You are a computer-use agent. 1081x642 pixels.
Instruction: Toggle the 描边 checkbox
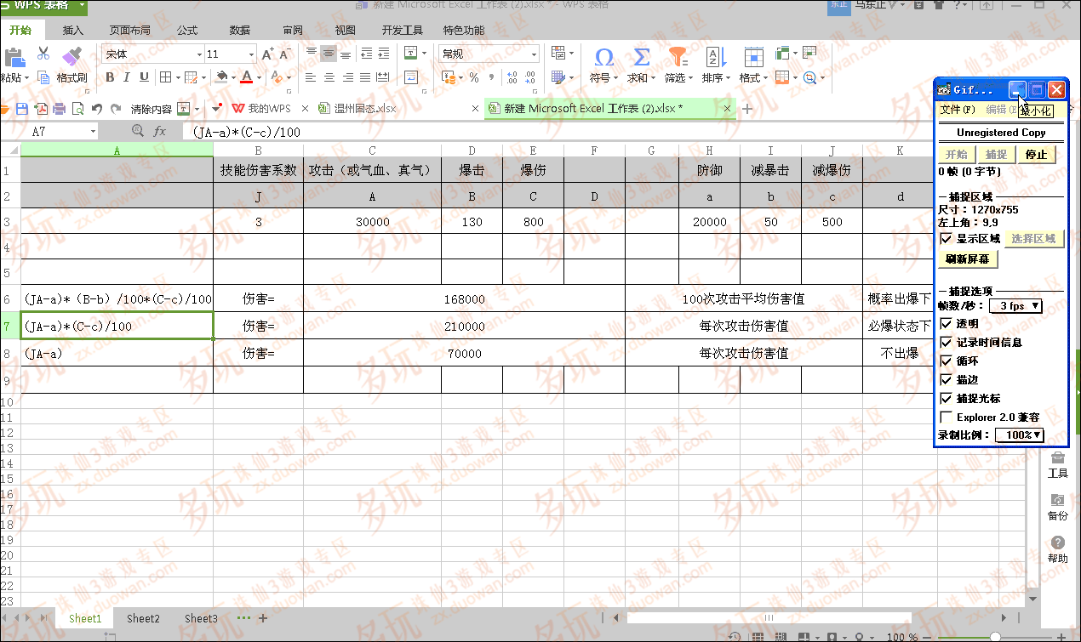pyautogui.click(x=947, y=380)
